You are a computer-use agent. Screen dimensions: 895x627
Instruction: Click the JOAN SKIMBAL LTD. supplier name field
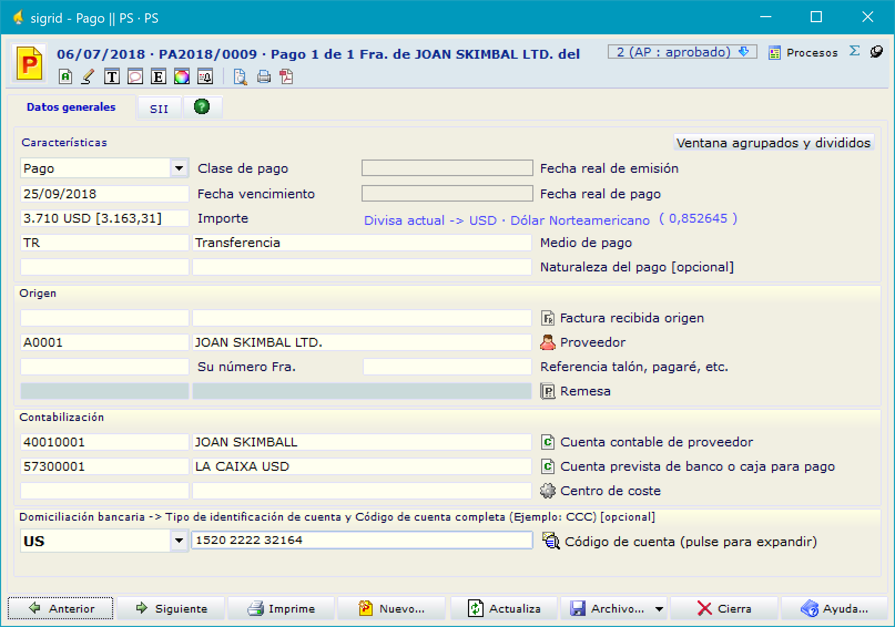362,342
